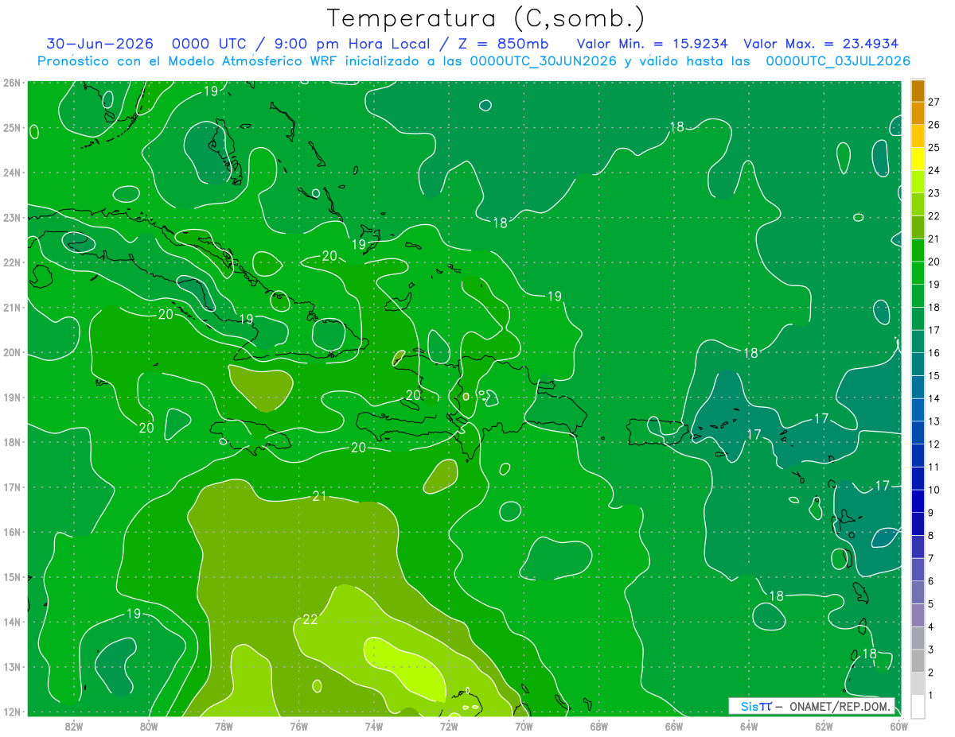Pick the 14N latitude label
Viewport: 955px width, 737px height.
coord(12,622)
